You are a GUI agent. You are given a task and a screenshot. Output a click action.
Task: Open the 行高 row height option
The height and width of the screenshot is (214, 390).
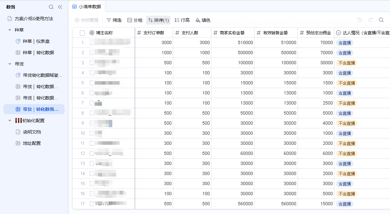(x=182, y=20)
